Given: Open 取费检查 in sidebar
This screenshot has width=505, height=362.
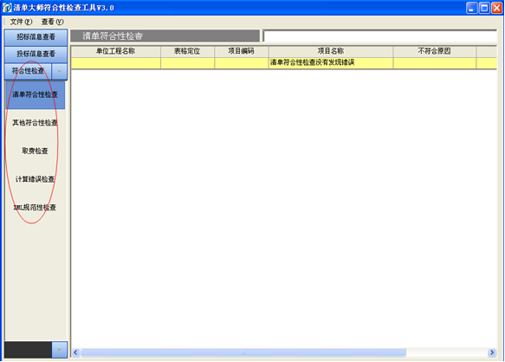Looking at the screenshot, I should [36, 151].
